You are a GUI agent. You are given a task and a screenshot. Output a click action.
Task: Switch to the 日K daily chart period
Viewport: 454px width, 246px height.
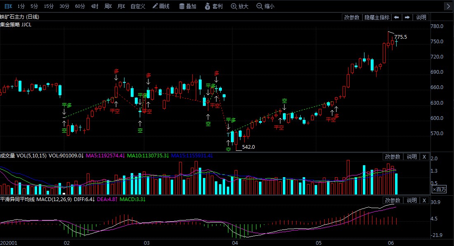8,6
